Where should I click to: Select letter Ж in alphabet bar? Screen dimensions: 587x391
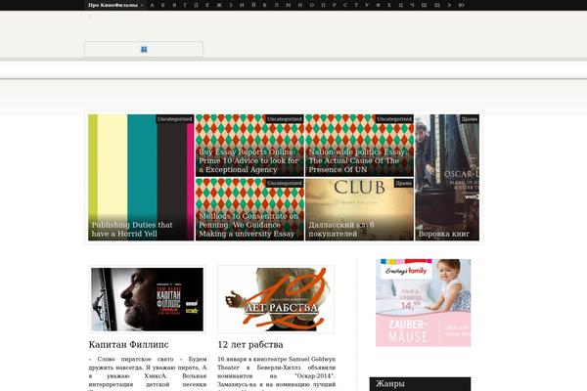pyautogui.click(x=219, y=5)
